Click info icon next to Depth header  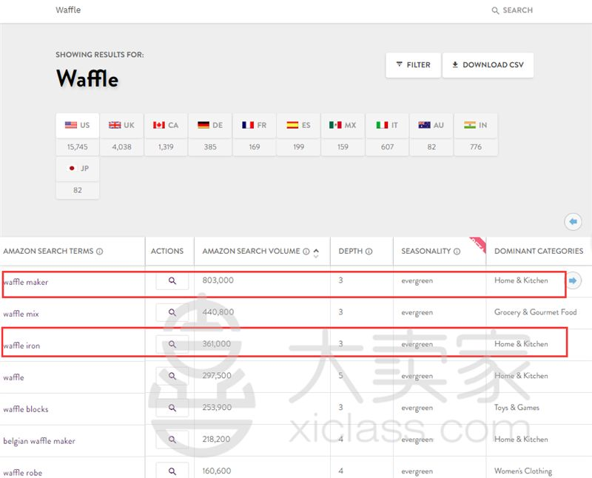pos(369,252)
